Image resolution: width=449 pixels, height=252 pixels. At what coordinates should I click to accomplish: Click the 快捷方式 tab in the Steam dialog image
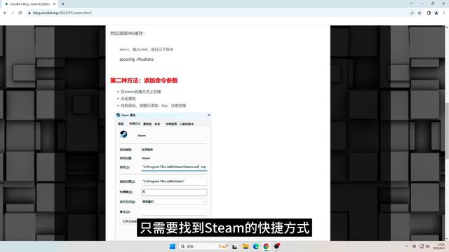(135, 124)
